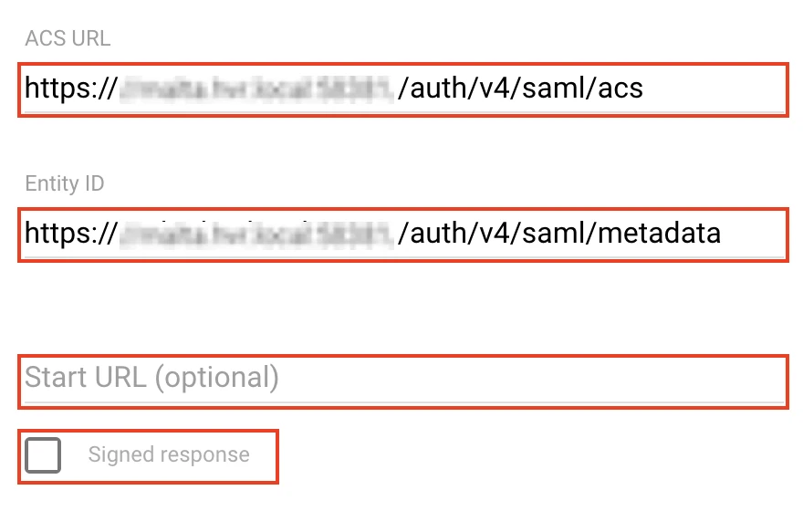The width and height of the screenshot is (803, 511).
Task: Click the word 'metadata' in Entity ID
Action: coord(659,234)
